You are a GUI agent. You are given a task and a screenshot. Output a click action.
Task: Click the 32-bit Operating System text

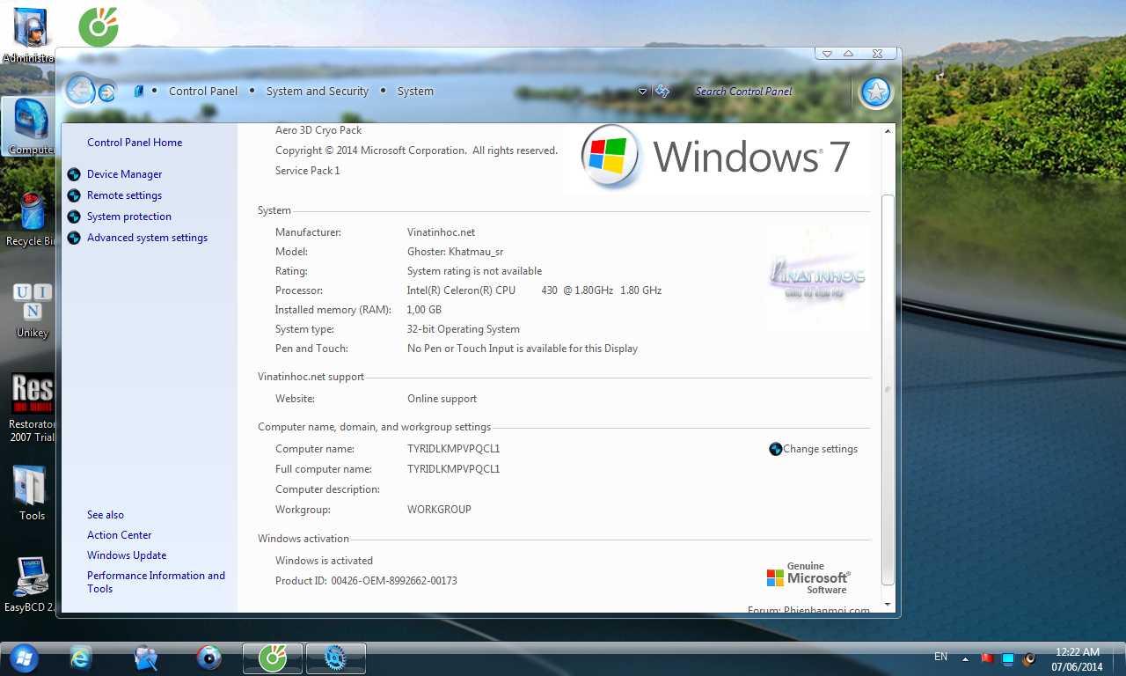[x=463, y=329]
